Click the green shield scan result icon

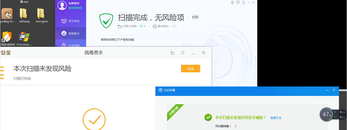point(106,21)
